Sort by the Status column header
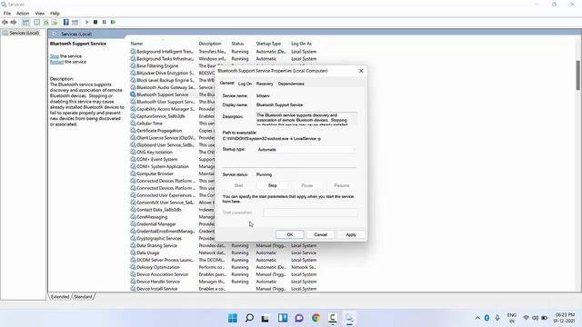 [x=237, y=44]
